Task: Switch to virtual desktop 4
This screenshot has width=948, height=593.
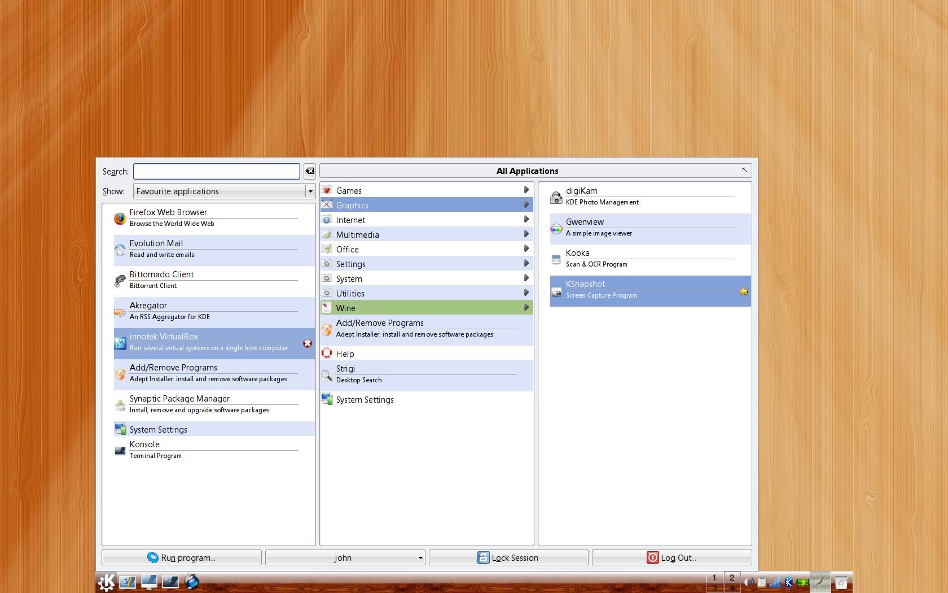Action: tap(732, 588)
